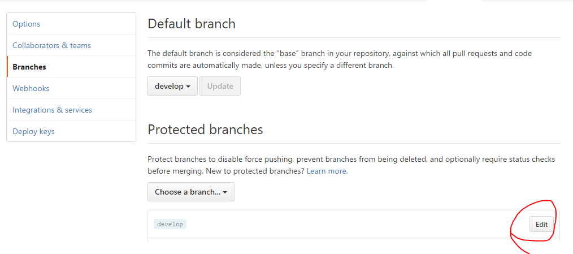Screen dimensions: 573x254
Task: Open the Webhooks settings section
Action: pyautogui.click(x=31, y=88)
